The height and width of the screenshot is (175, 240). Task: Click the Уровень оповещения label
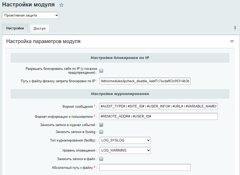[x=79, y=150]
